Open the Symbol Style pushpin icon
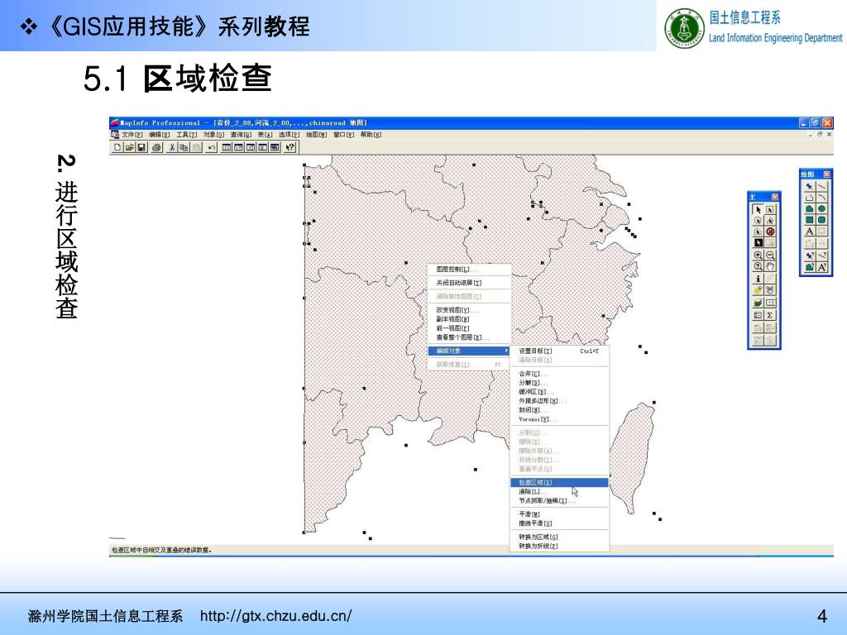Image resolution: width=847 pixels, height=635 pixels. [809, 255]
